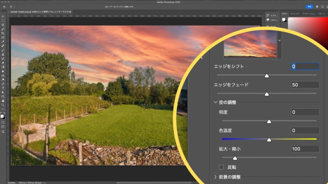
Task: Click the エッジをフェード value field
Action: pyautogui.click(x=305, y=85)
